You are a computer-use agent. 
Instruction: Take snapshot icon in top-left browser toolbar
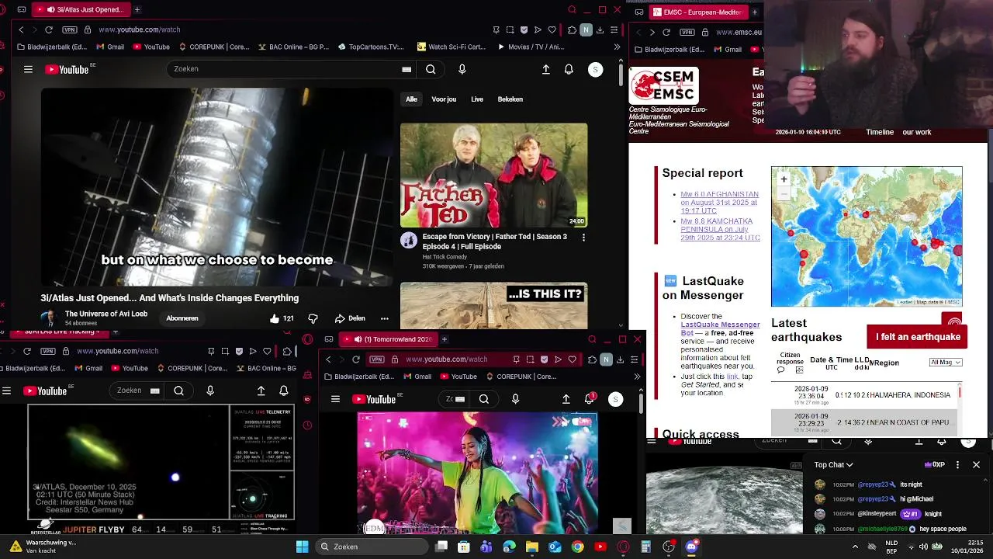tap(510, 30)
